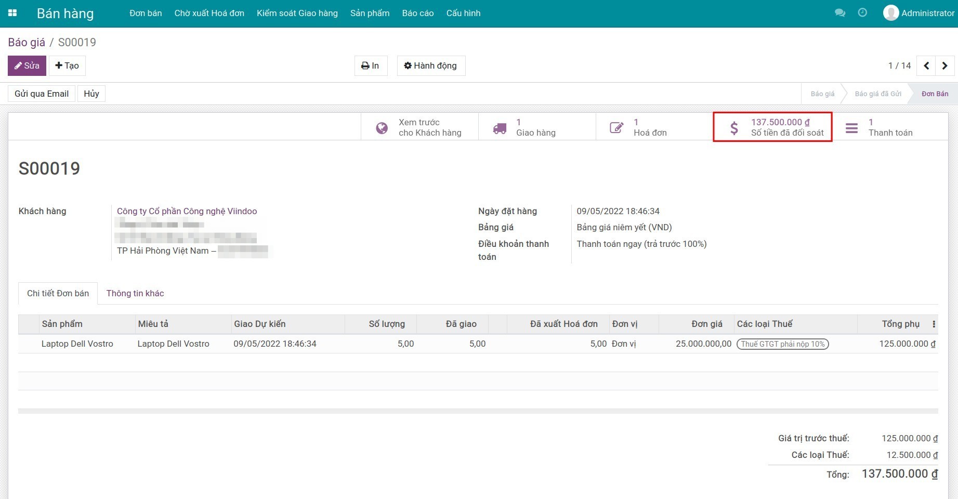Open the In print dropdown
This screenshot has height=499, width=958.
click(371, 65)
